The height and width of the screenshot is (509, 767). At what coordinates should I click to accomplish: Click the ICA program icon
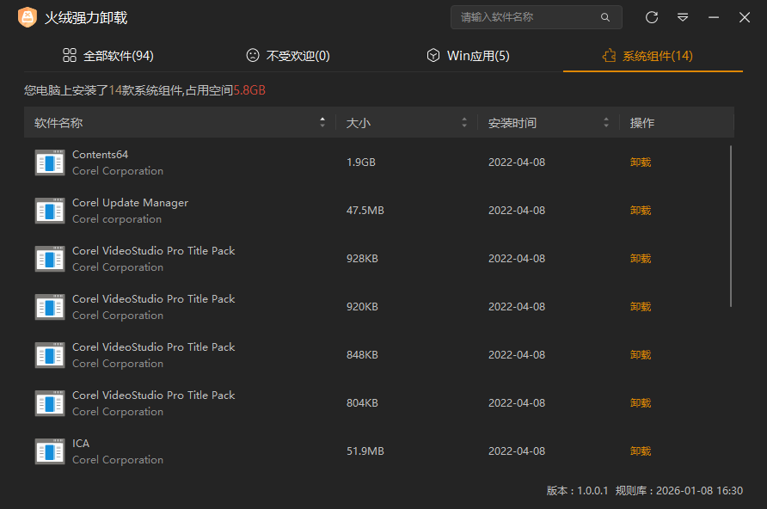50,451
